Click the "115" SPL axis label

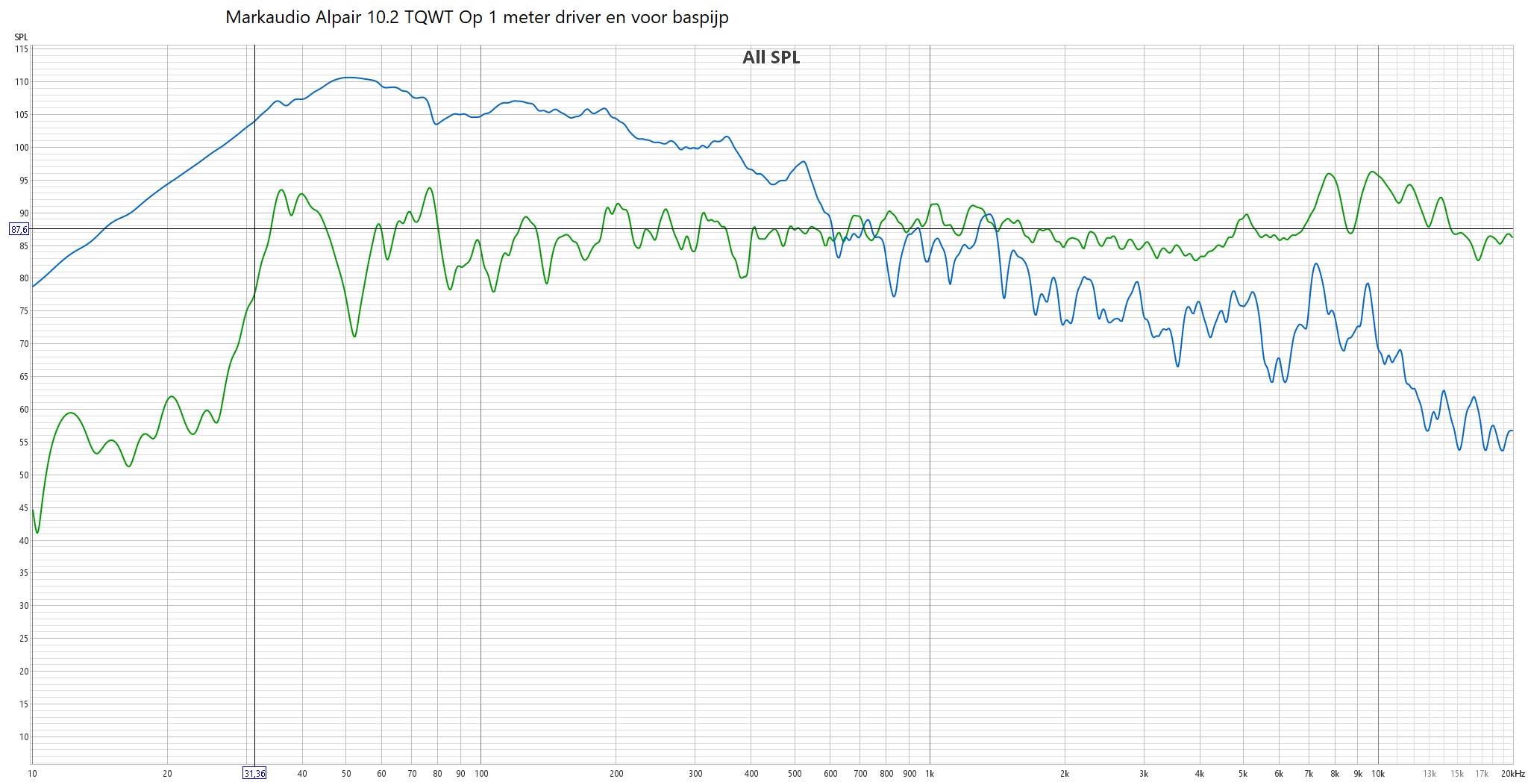[22, 49]
